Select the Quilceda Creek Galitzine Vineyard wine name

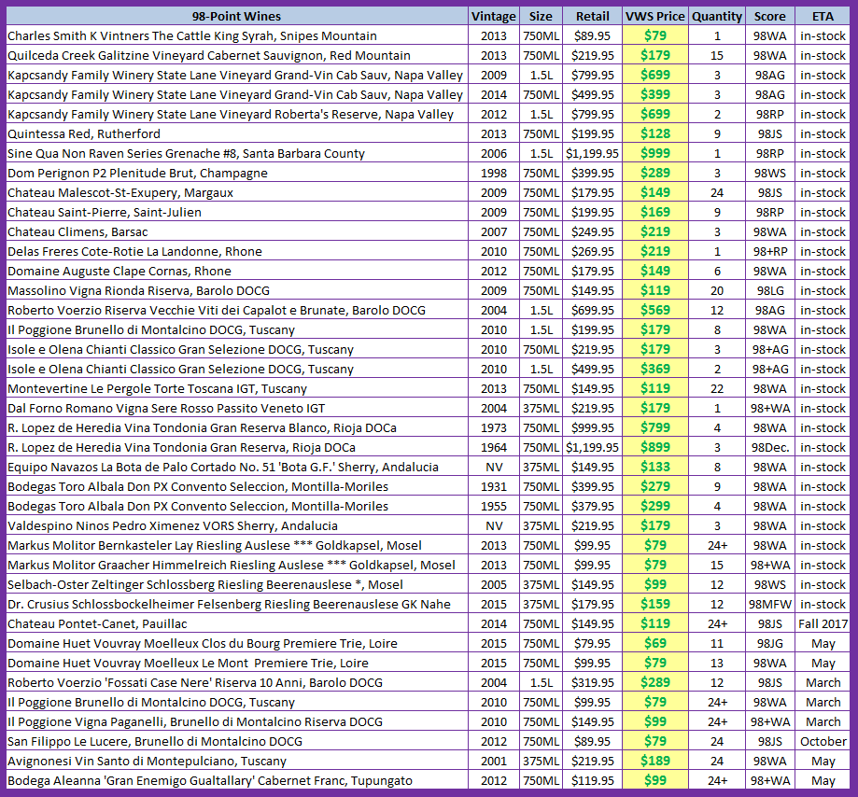click(x=209, y=56)
